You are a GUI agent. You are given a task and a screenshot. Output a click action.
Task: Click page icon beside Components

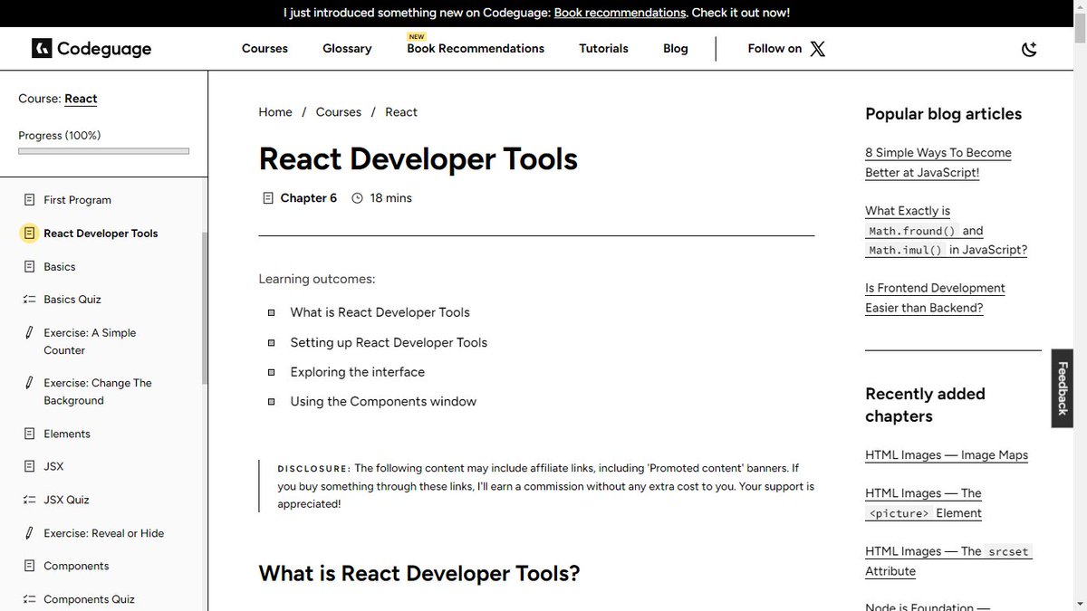29,567
